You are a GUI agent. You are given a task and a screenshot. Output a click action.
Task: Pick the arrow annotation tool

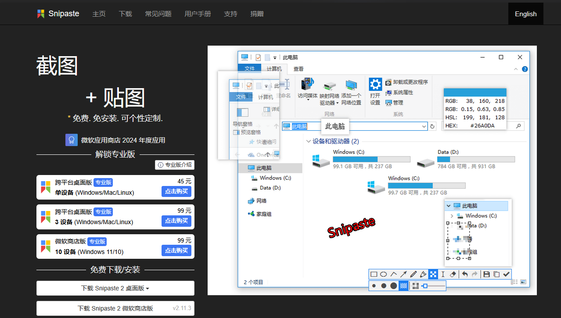(403, 274)
